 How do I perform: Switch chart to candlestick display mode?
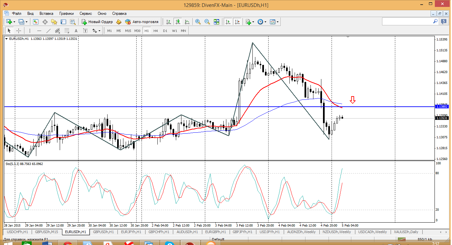(x=178, y=22)
